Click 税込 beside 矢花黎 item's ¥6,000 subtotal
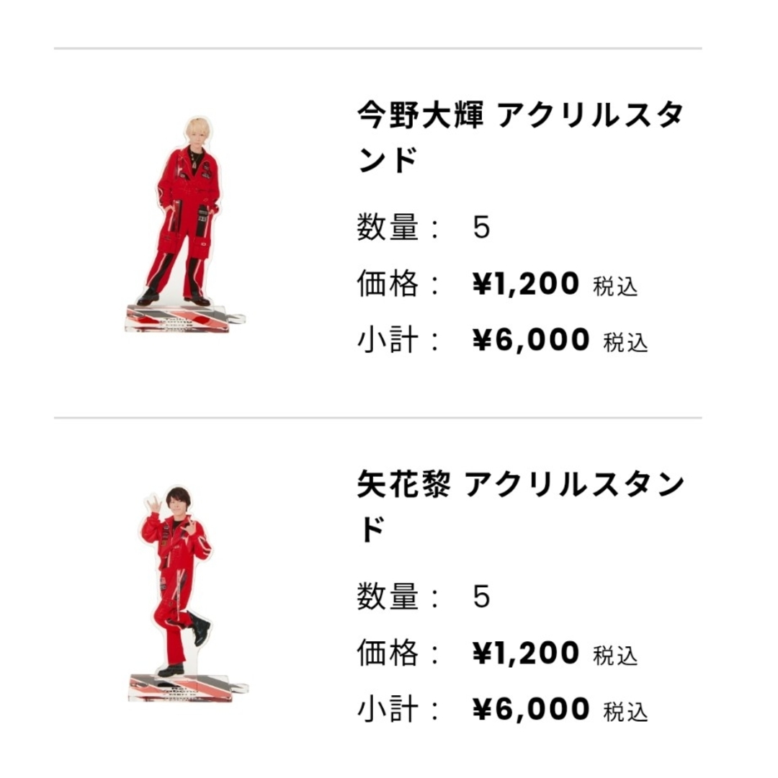The image size is (778, 778). pos(626,712)
